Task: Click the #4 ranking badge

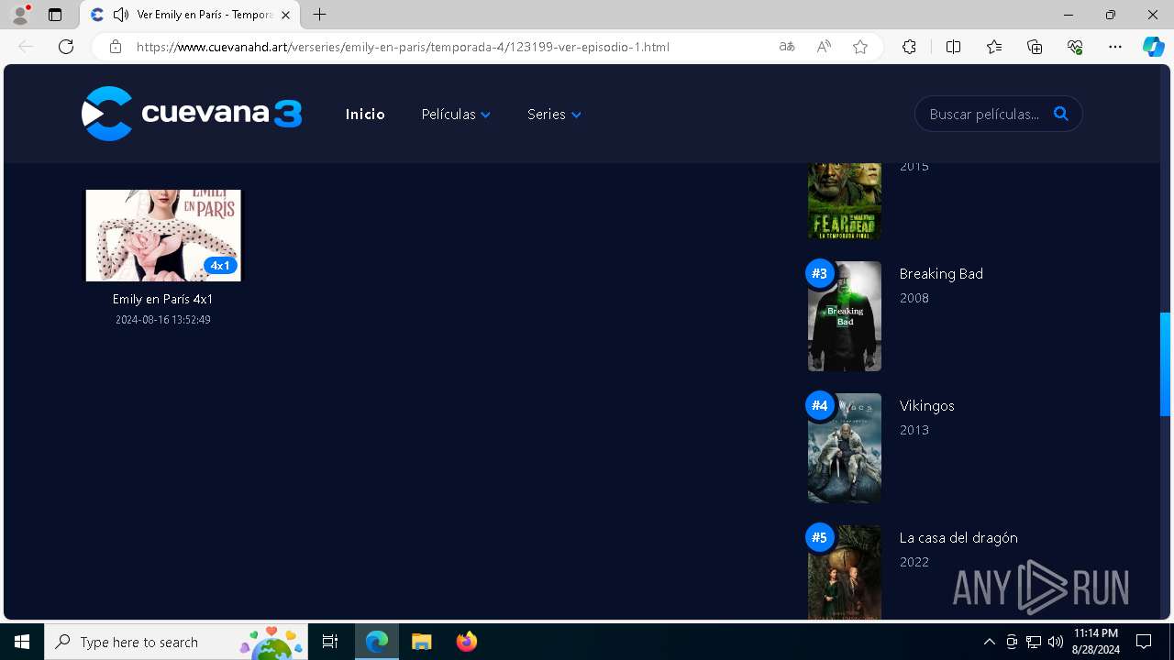Action: tap(820, 406)
